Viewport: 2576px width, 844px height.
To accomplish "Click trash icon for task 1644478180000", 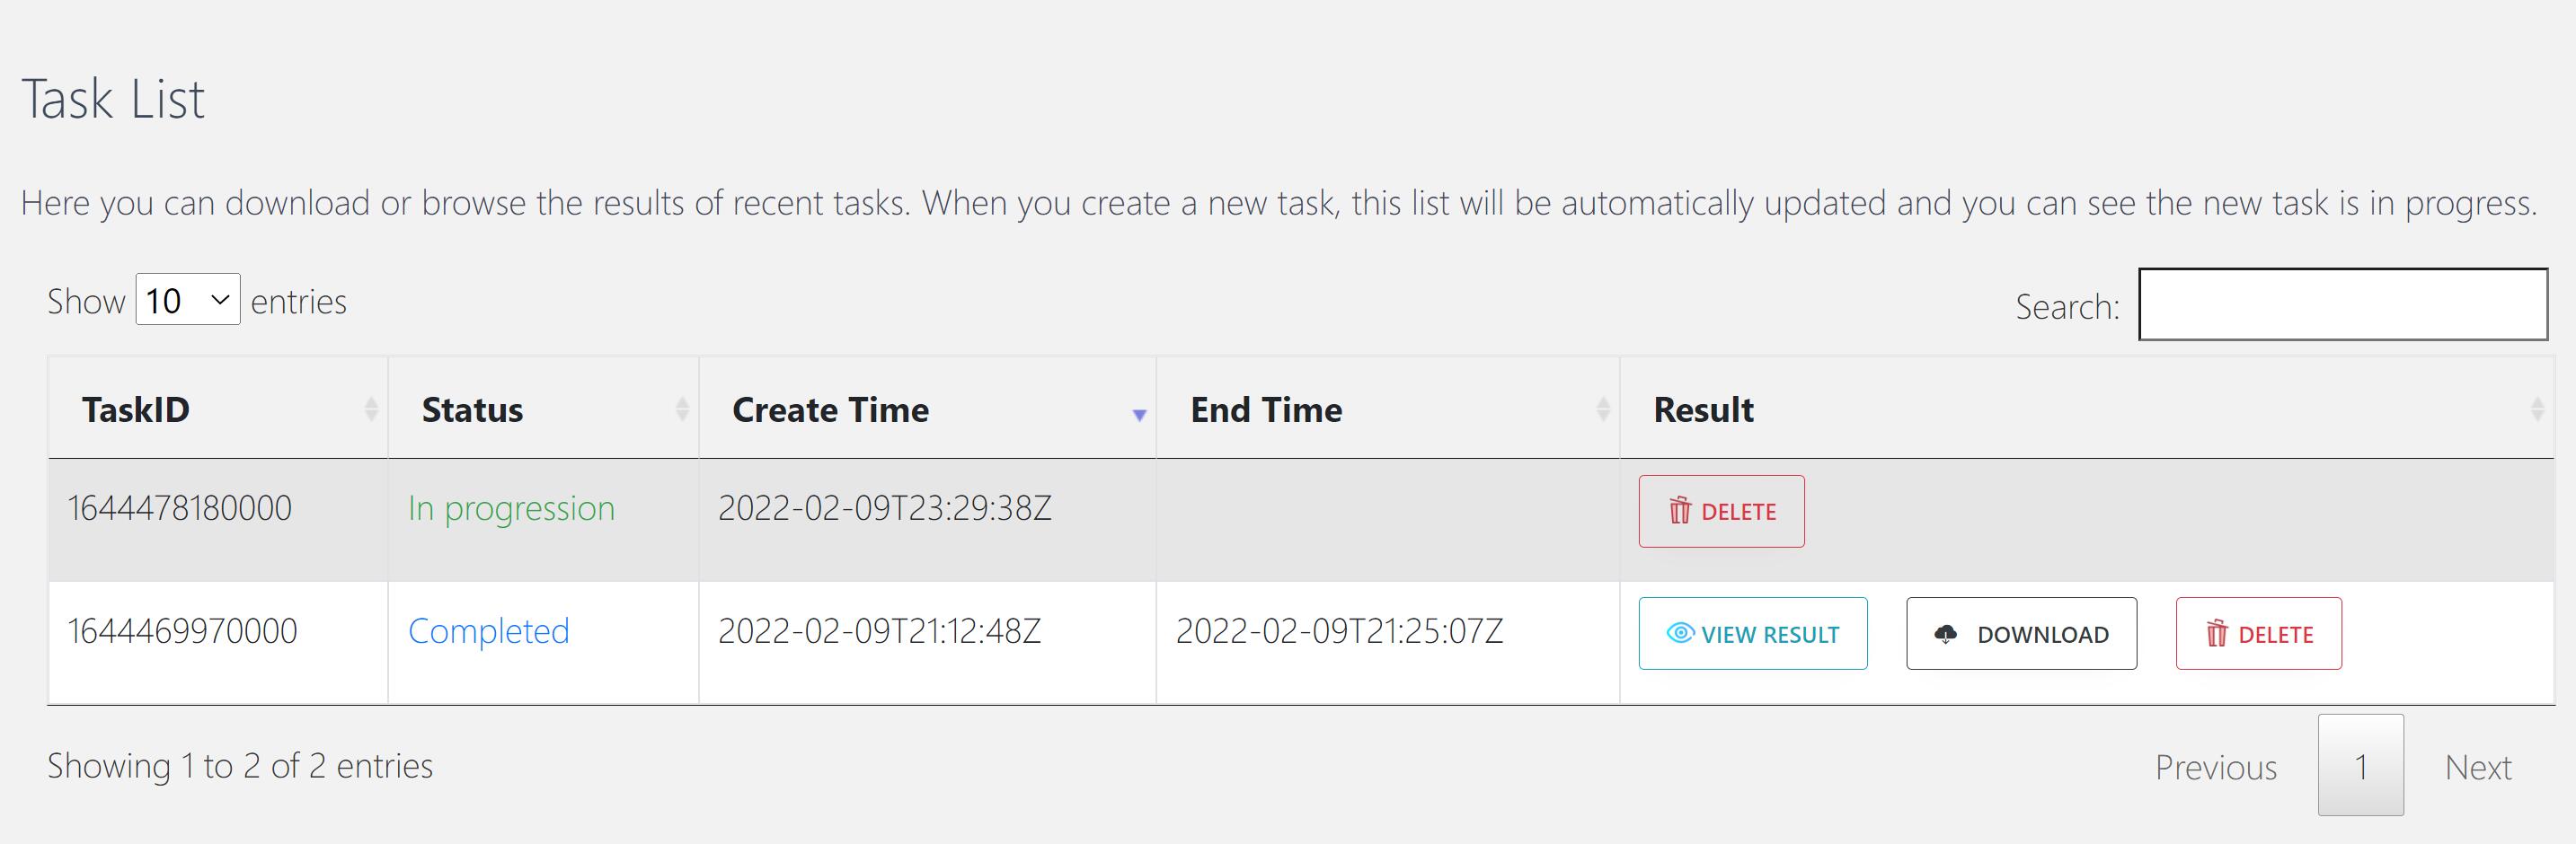I will point(1679,510).
